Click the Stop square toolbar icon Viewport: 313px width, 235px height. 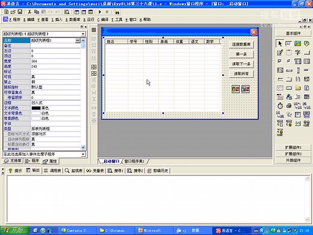(x=107, y=12)
